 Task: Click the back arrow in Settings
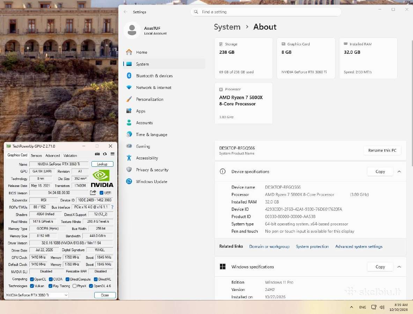(126, 12)
